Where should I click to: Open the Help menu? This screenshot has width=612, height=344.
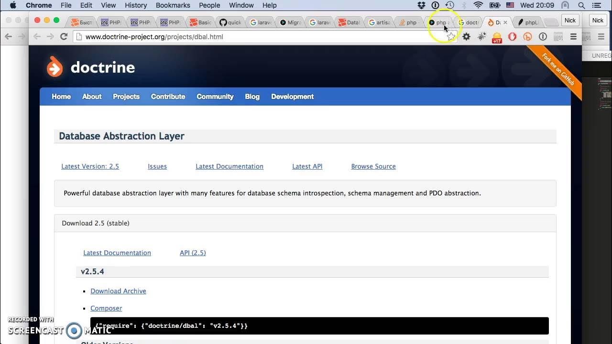click(269, 5)
